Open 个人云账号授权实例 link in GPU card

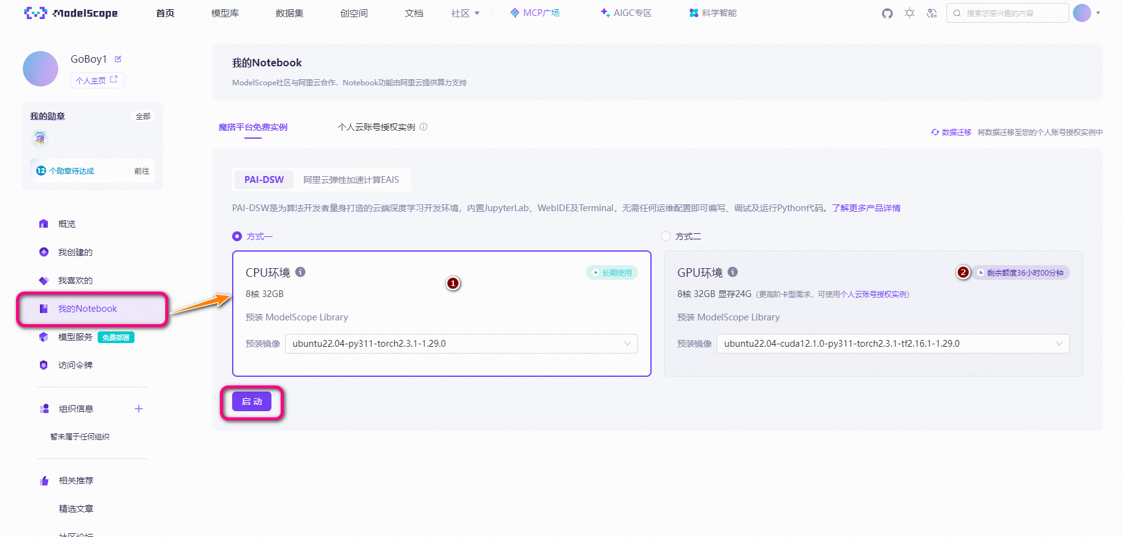(x=874, y=295)
